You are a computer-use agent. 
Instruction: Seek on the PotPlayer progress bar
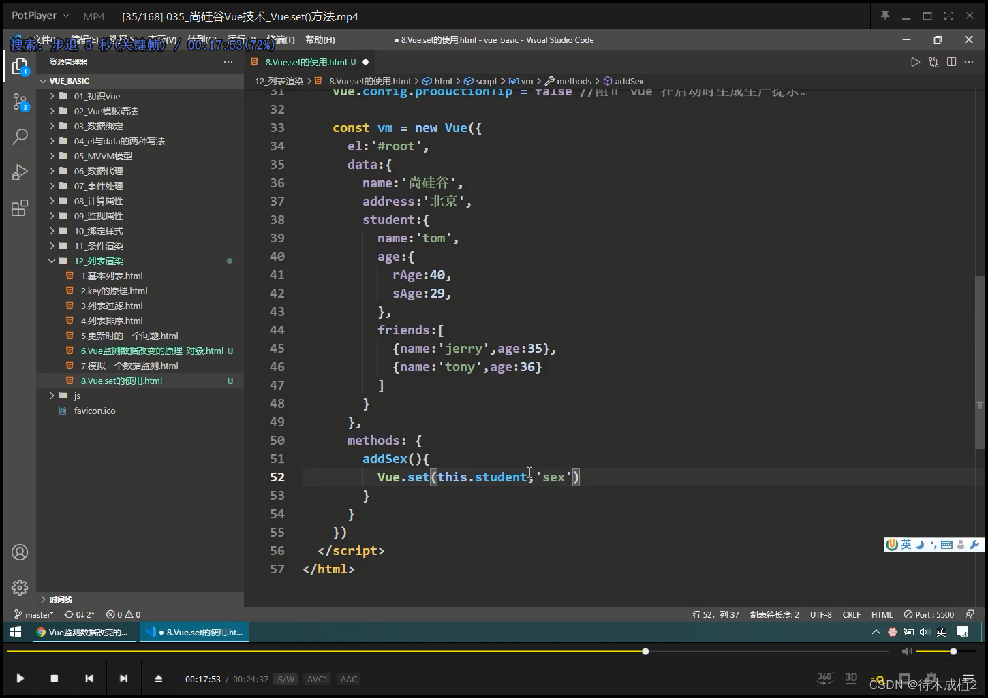448,652
